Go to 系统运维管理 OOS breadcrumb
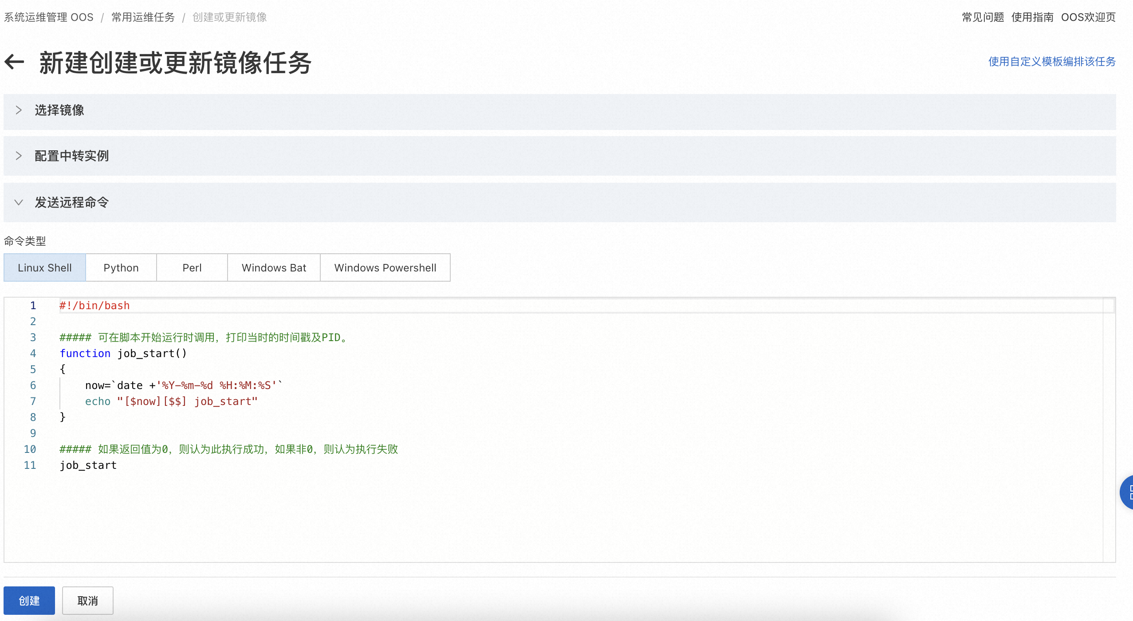Screen dimensions: 1133x621 point(49,17)
